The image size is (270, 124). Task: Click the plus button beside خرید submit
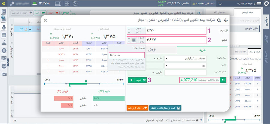tap(131, 80)
